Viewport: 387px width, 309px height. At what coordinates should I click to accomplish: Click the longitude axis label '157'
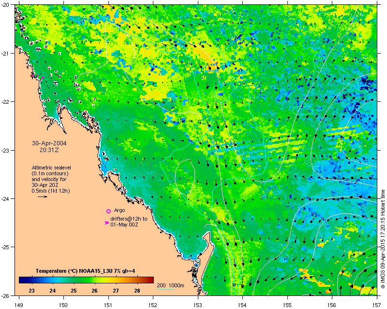tap(377, 305)
